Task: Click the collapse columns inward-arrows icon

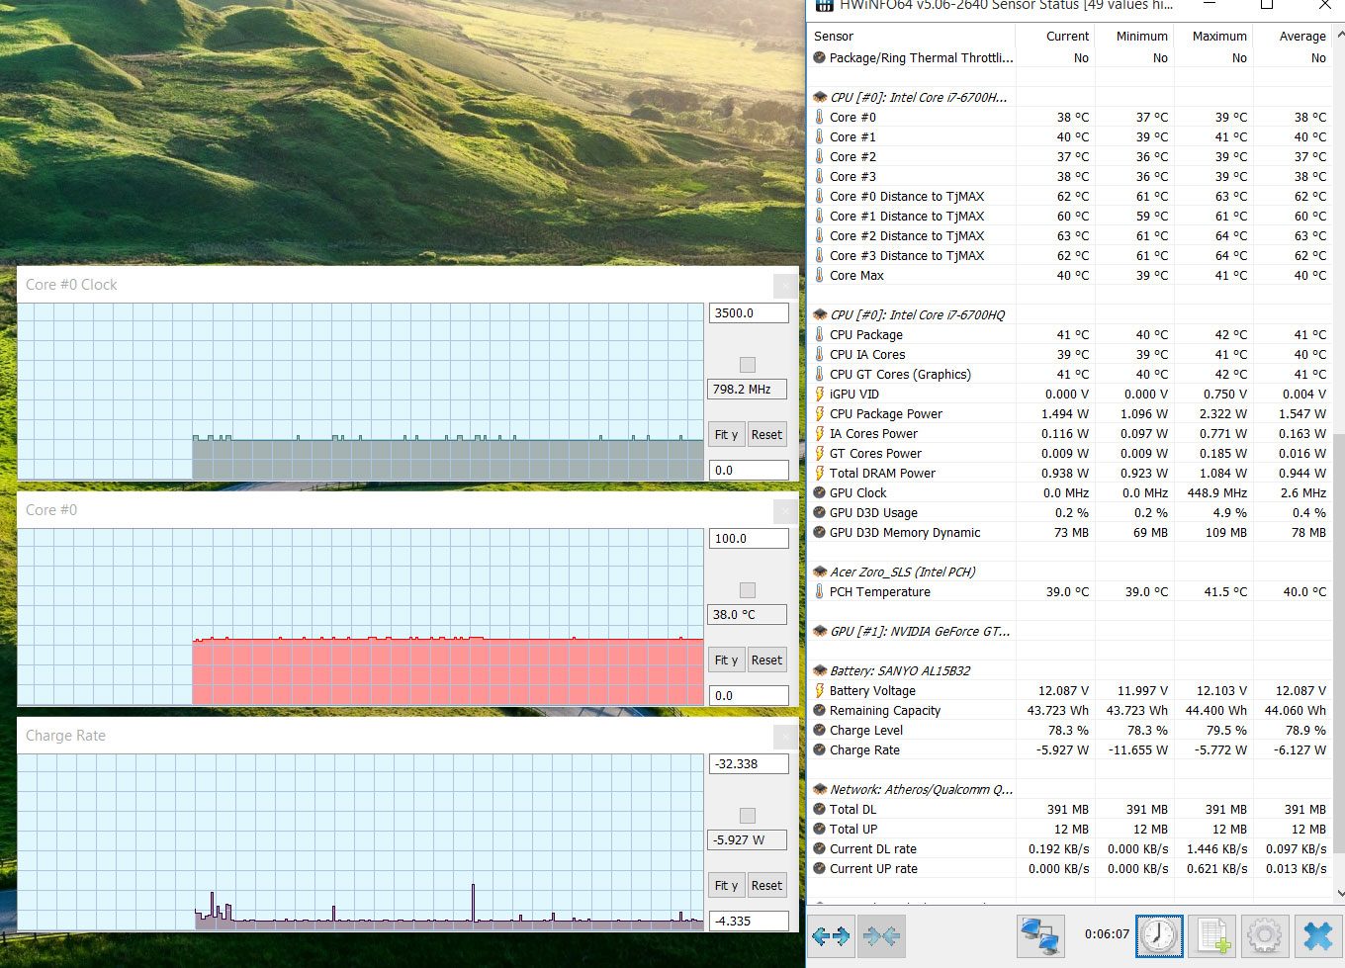Action: pos(881,934)
